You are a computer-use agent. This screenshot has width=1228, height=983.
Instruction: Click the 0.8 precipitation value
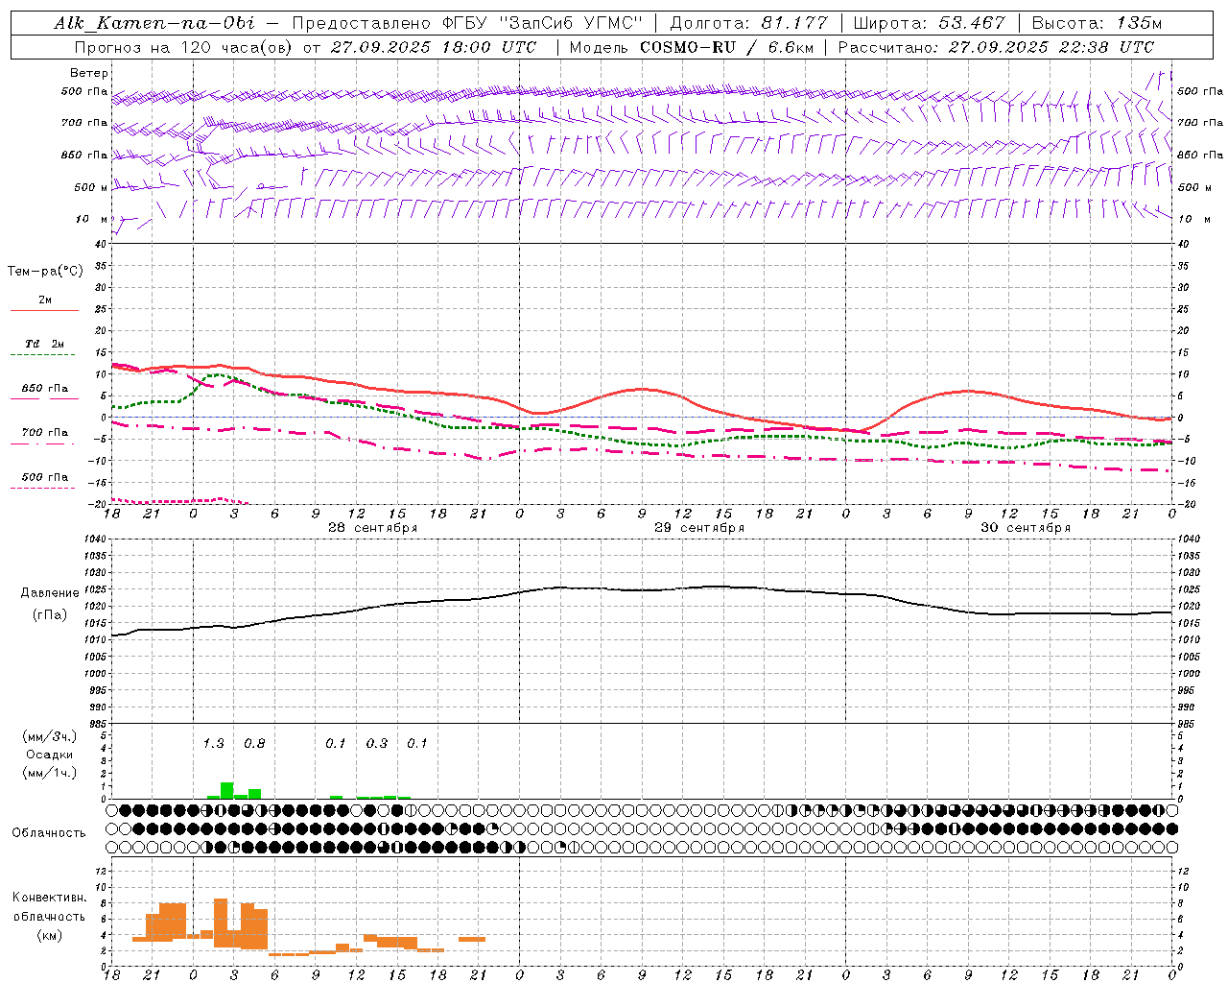[x=254, y=743]
